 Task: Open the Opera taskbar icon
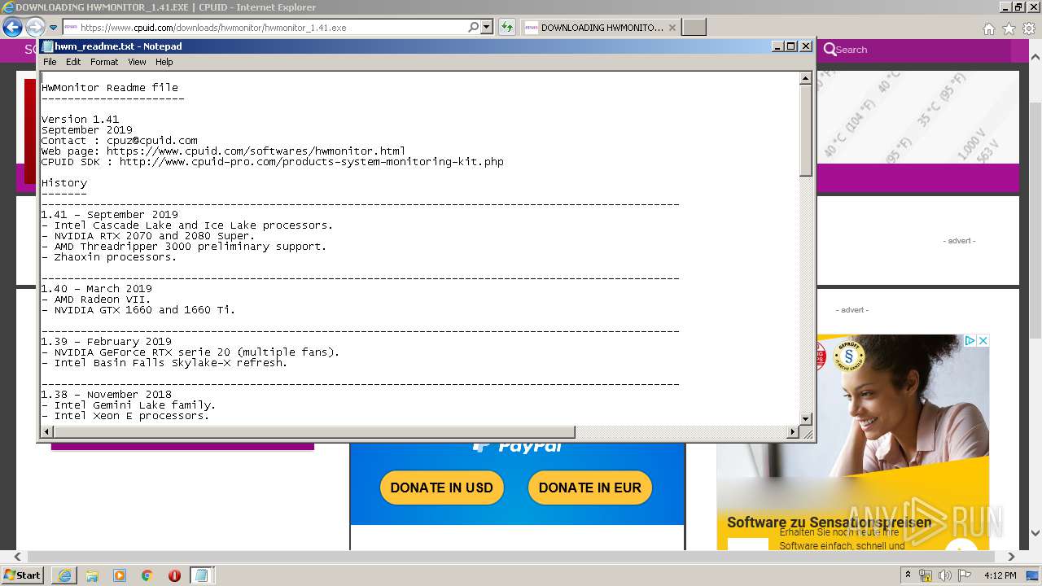point(174,575)
